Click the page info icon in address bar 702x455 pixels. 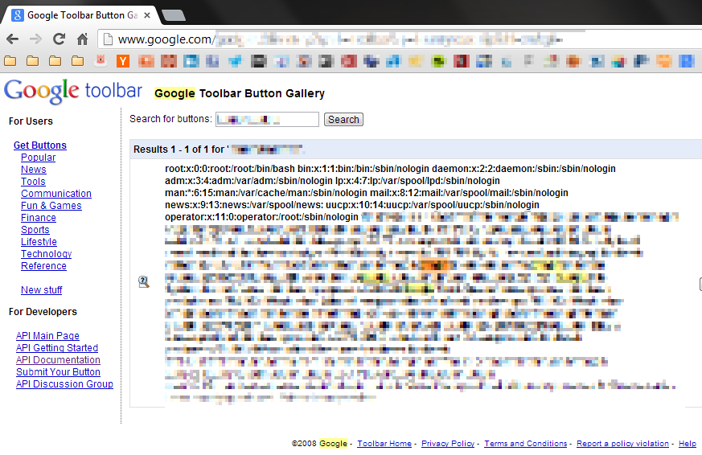(x=108, y=39)
